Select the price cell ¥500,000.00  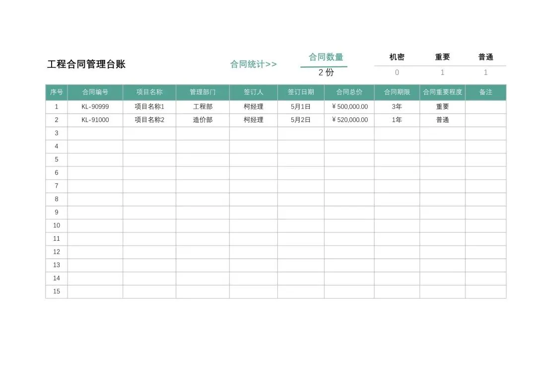coord(349,107)
